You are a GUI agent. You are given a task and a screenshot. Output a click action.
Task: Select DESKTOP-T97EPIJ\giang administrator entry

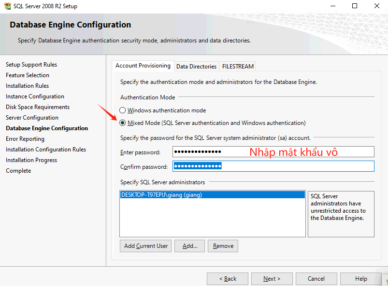213,195
